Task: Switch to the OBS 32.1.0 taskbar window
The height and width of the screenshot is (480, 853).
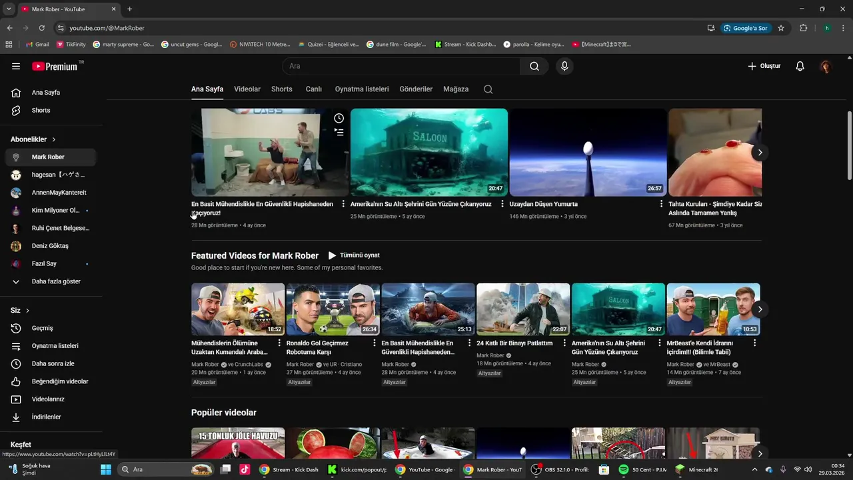Action: pos(560,469)
